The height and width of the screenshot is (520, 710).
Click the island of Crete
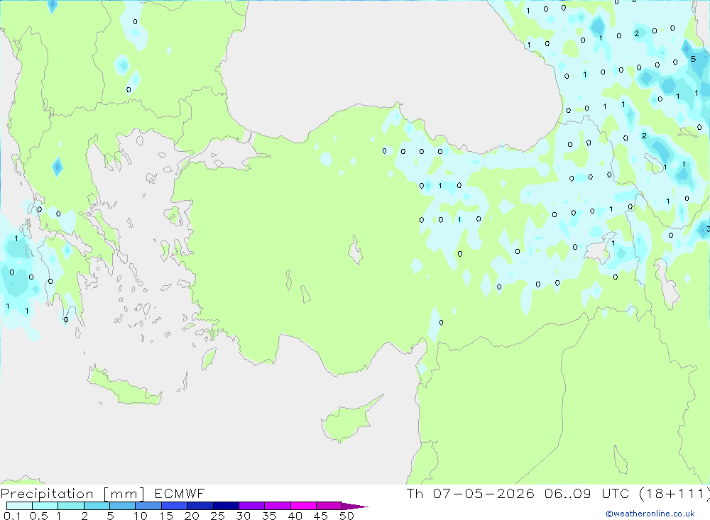(x=124, y=385)
